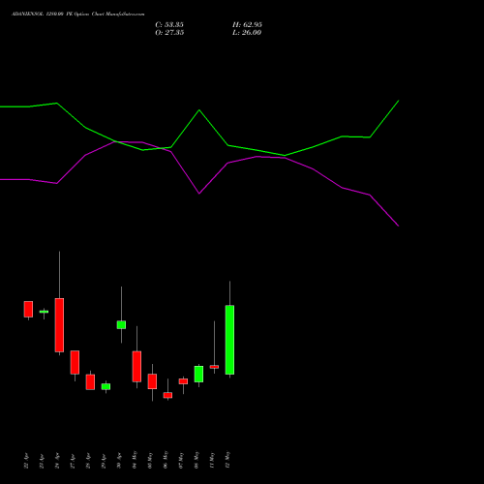Select the small green candlestick for 29 Apr
The width and height of the screenshot is (484, 484).
pos(106,386)
